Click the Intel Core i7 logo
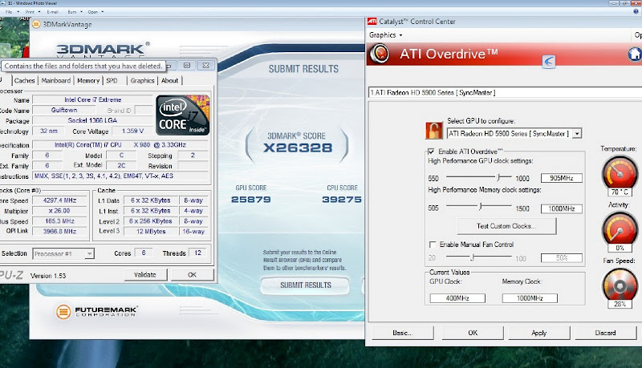The image size is (642, 368). 184,115
